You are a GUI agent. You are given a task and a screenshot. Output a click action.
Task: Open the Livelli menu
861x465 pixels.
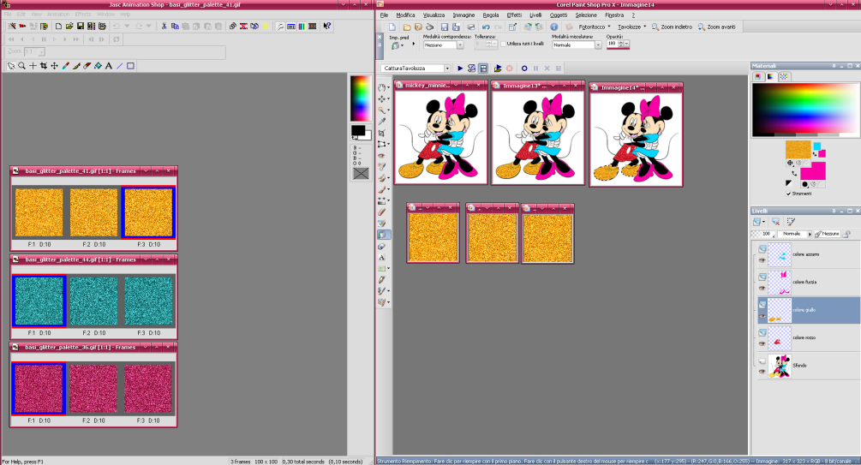(535, 15)
